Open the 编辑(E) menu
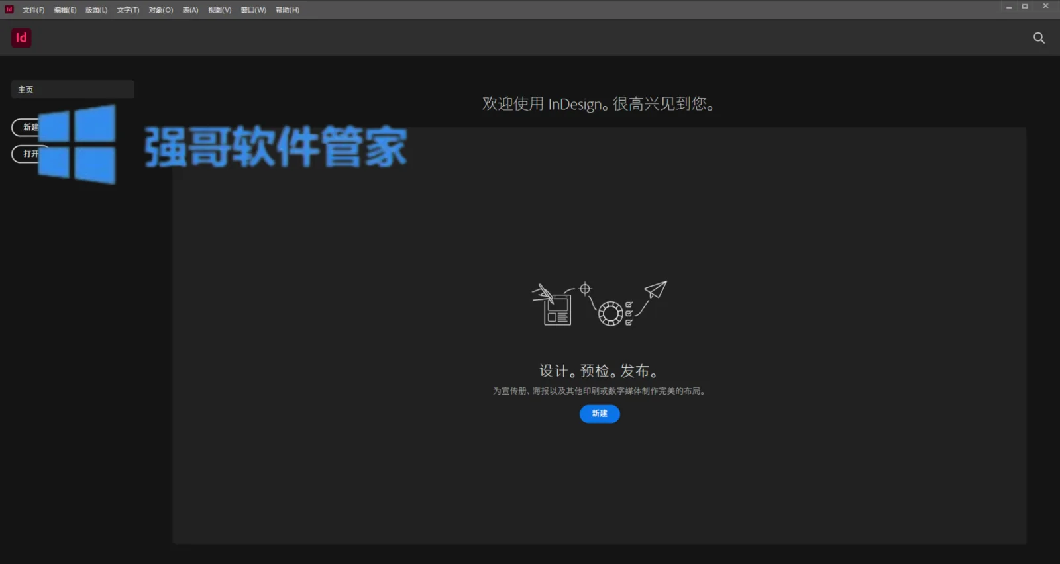The height and width of the screenshot is (564, 1060). (x=65, y=10)
